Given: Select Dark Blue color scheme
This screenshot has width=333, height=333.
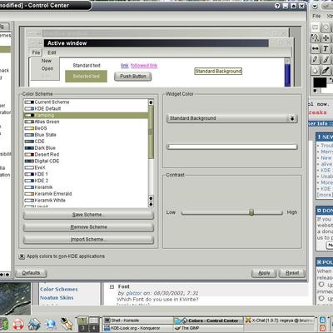Looking at the screenshot, I should pos(86,148).
